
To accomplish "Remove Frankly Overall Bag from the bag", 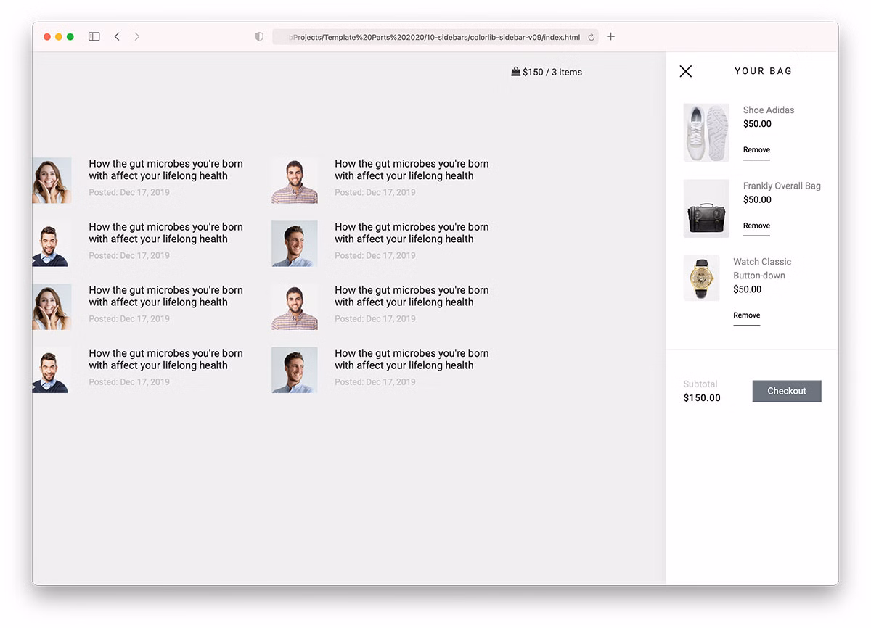I will [x=756, y=226].
